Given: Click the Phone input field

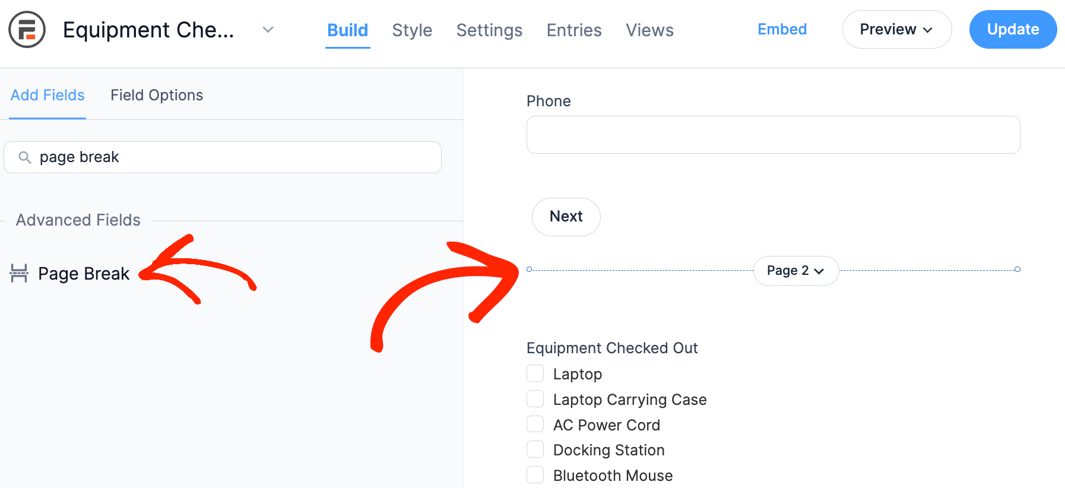Looking at the screenshot, I should (773, 135).
